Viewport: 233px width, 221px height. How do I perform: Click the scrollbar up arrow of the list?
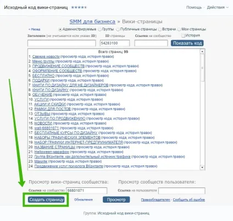[x=202, y=52]
